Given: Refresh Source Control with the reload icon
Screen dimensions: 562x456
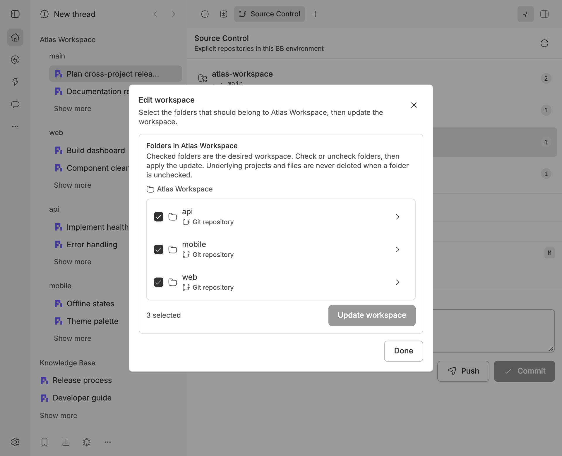Looking at the screenshot, I should click(544, 43).
